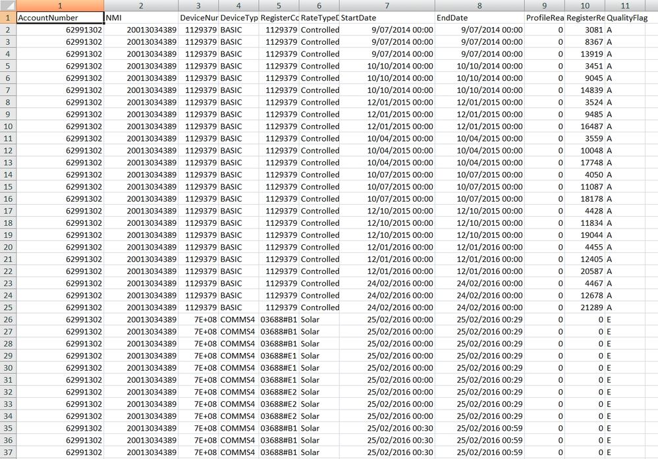The width and height of the screenshot is (658, 459).
Task: Click the 03688#E1 cell in row 29
Action: pyautogui.click(x=279, y=356)
